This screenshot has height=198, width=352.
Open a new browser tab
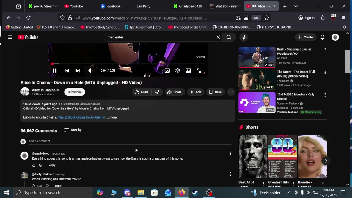point(285,6)
